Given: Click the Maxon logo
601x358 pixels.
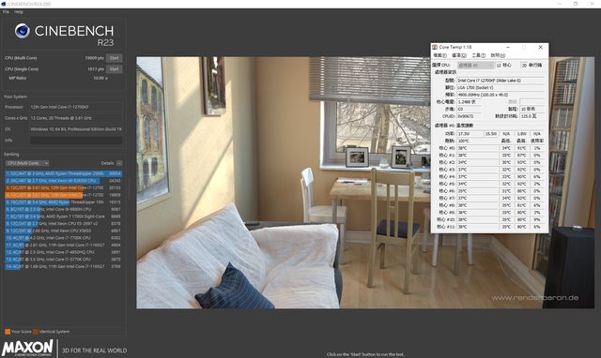Looking at the screenshot, I should coord(27,348).
